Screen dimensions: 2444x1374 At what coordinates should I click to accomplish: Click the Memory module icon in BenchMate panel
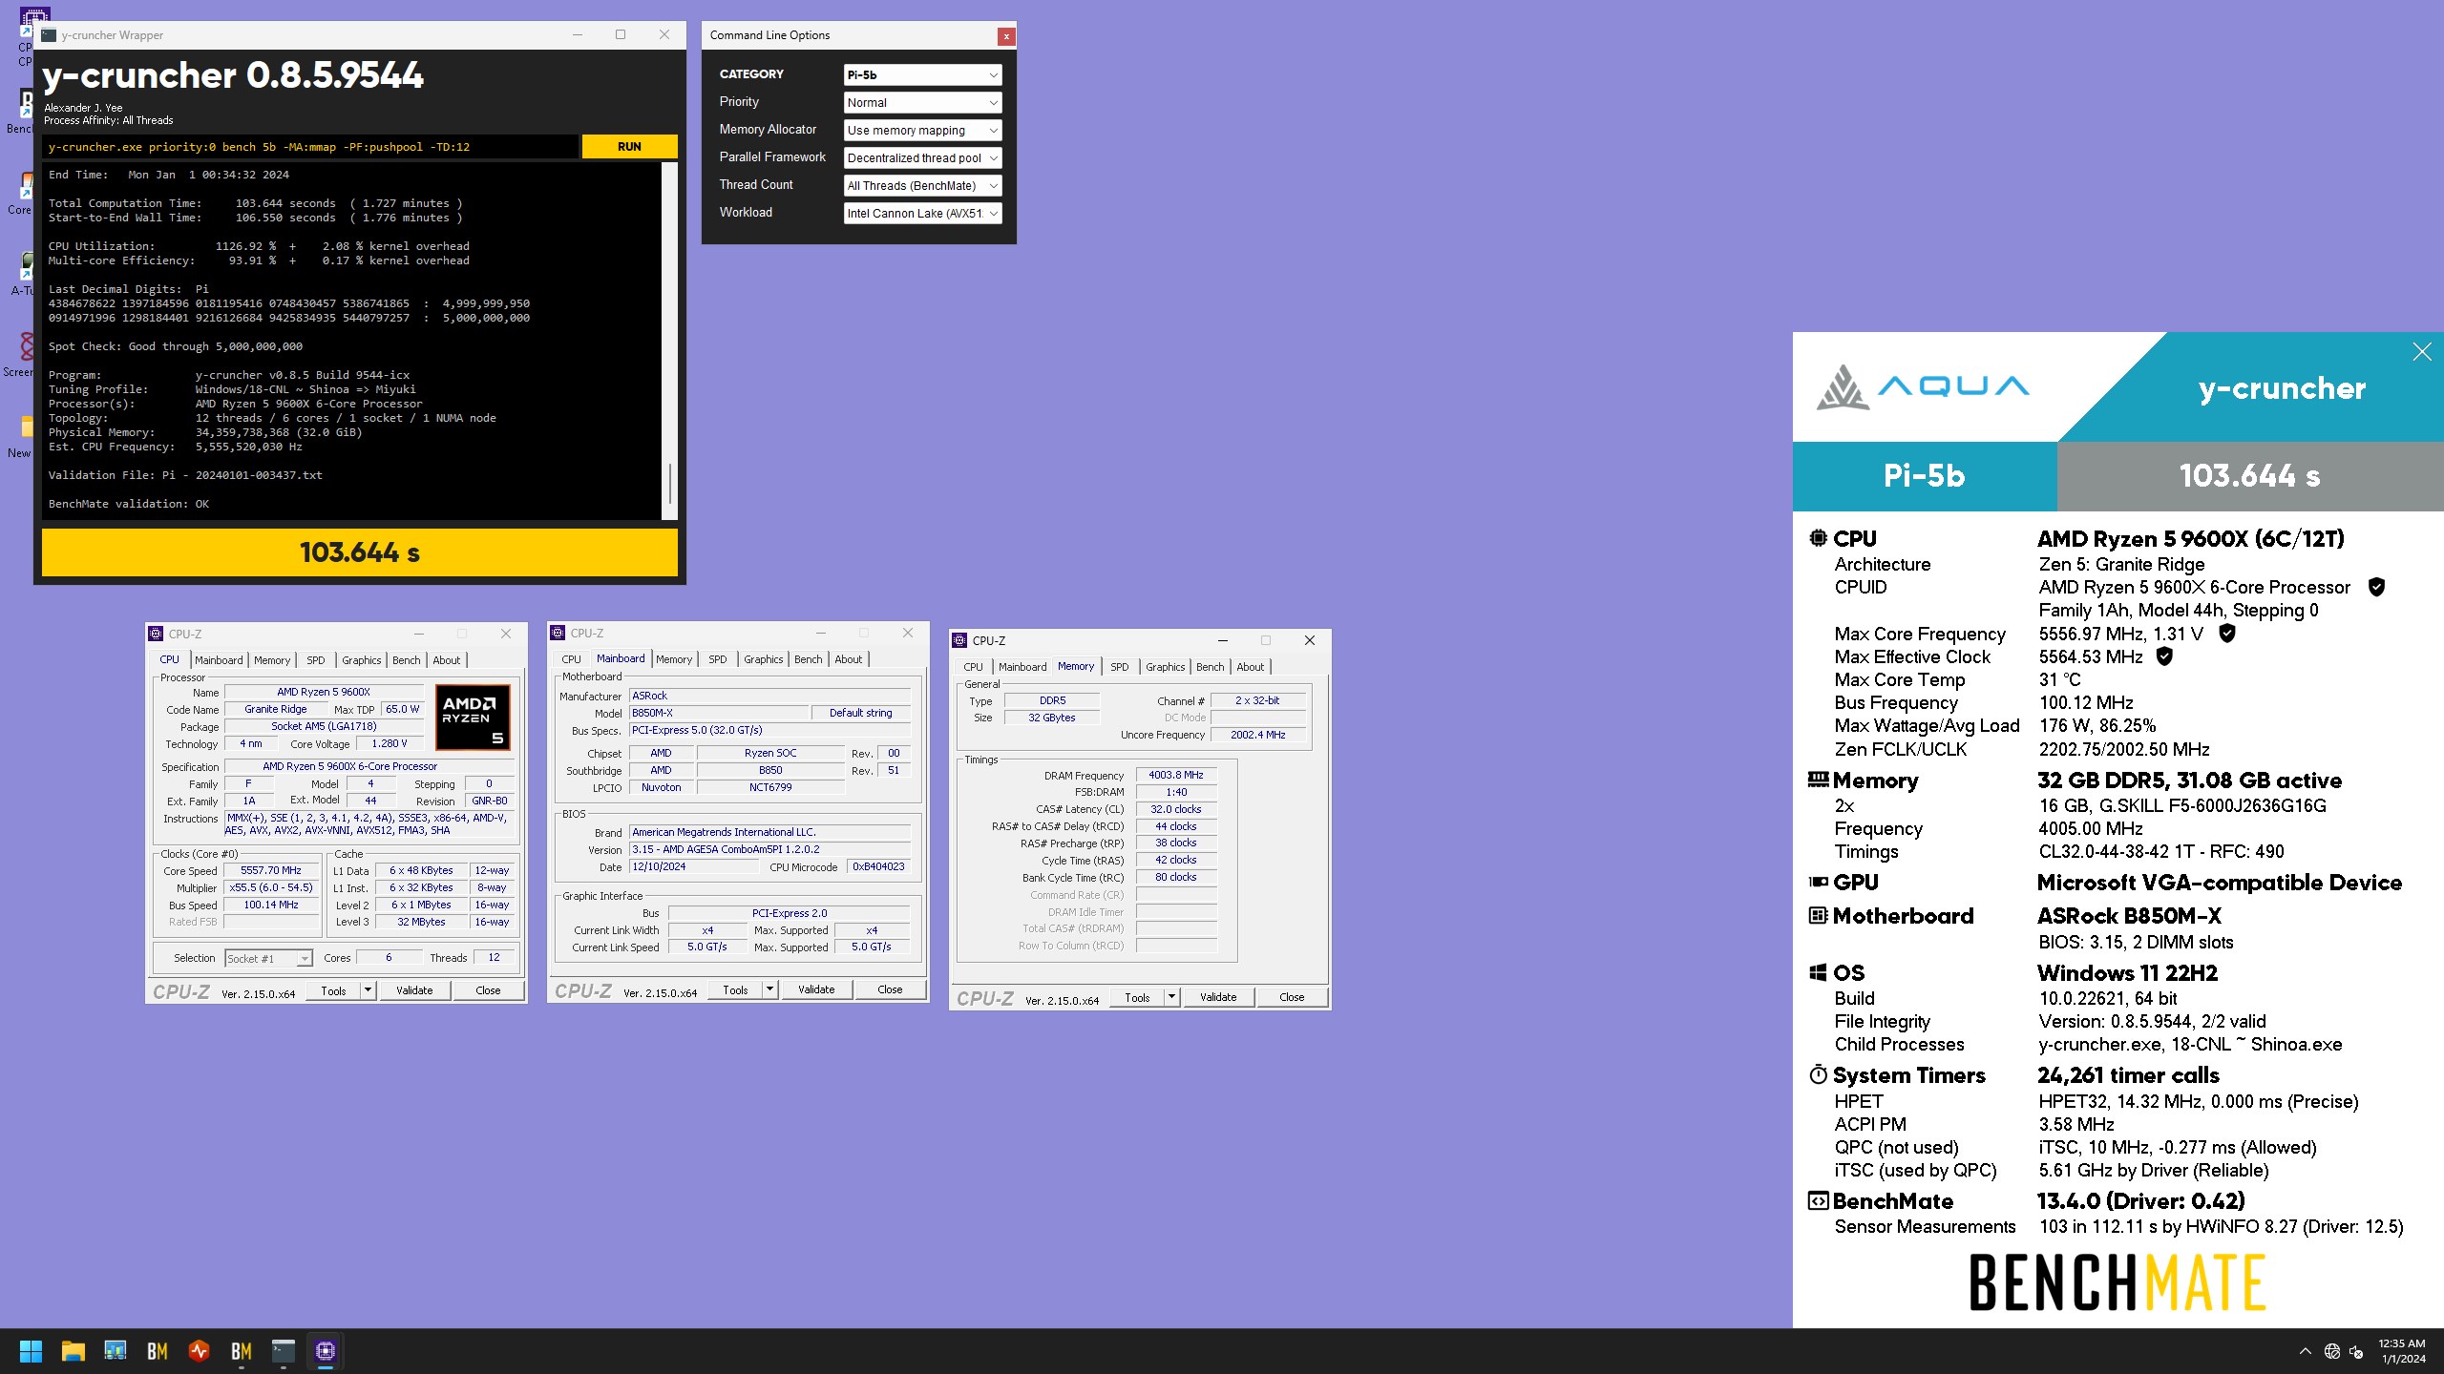(x=1818, y=780)
